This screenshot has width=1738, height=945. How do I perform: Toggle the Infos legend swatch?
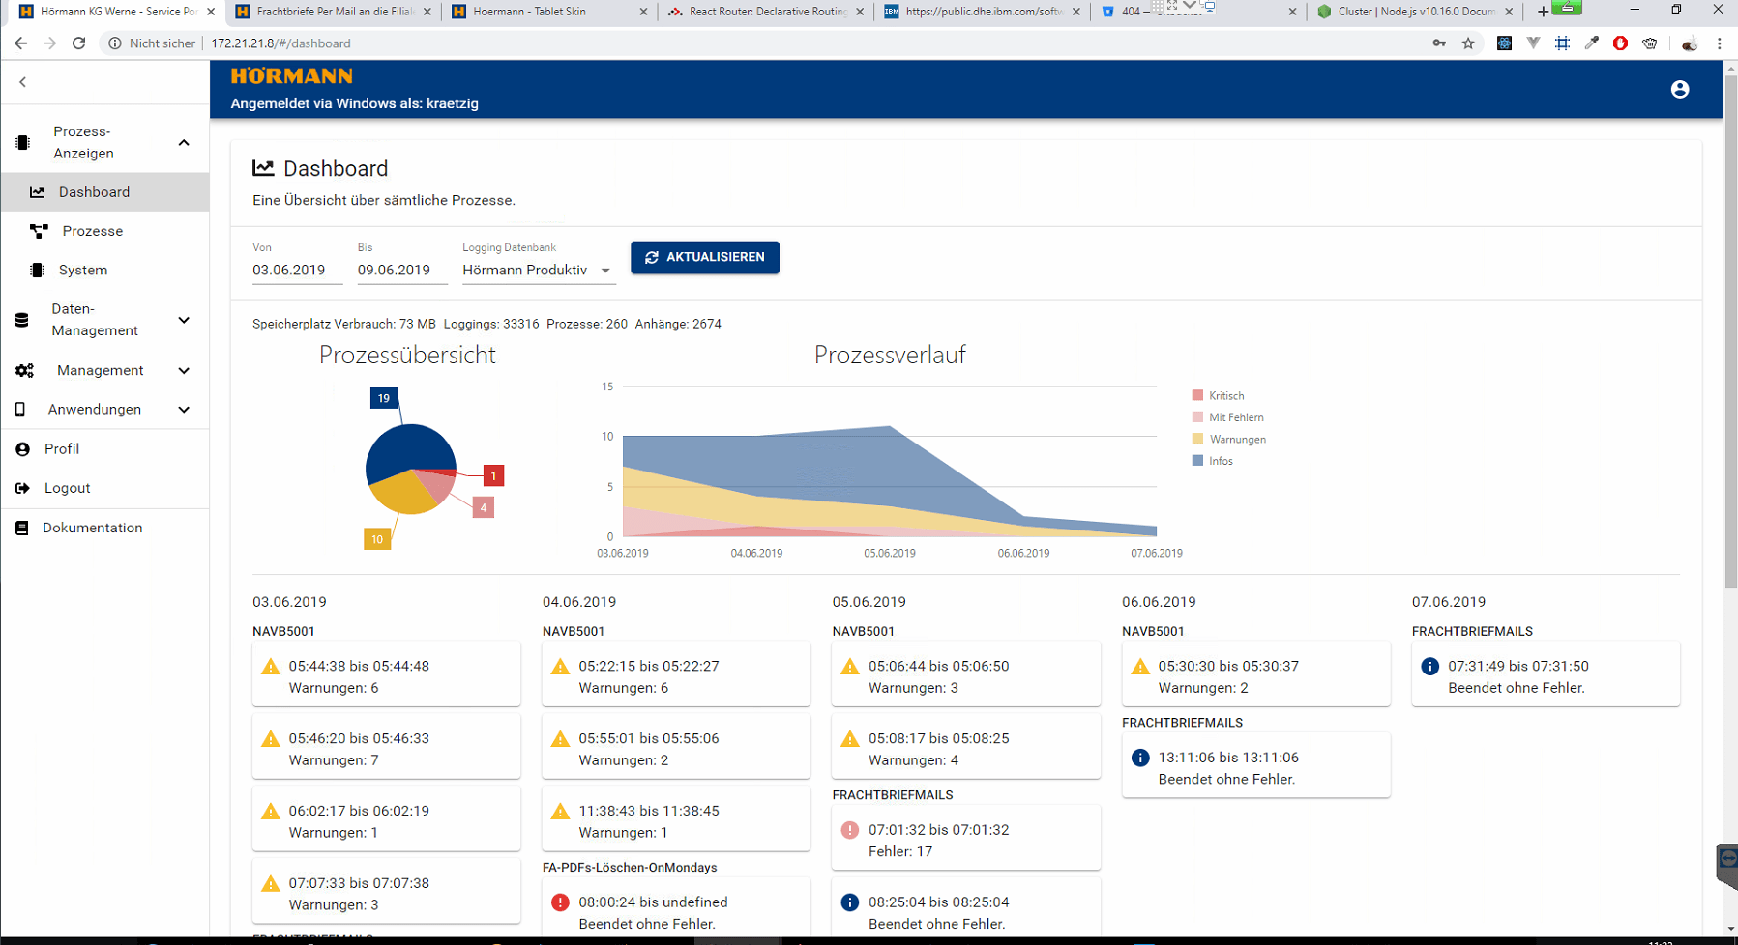(1198, 461)
